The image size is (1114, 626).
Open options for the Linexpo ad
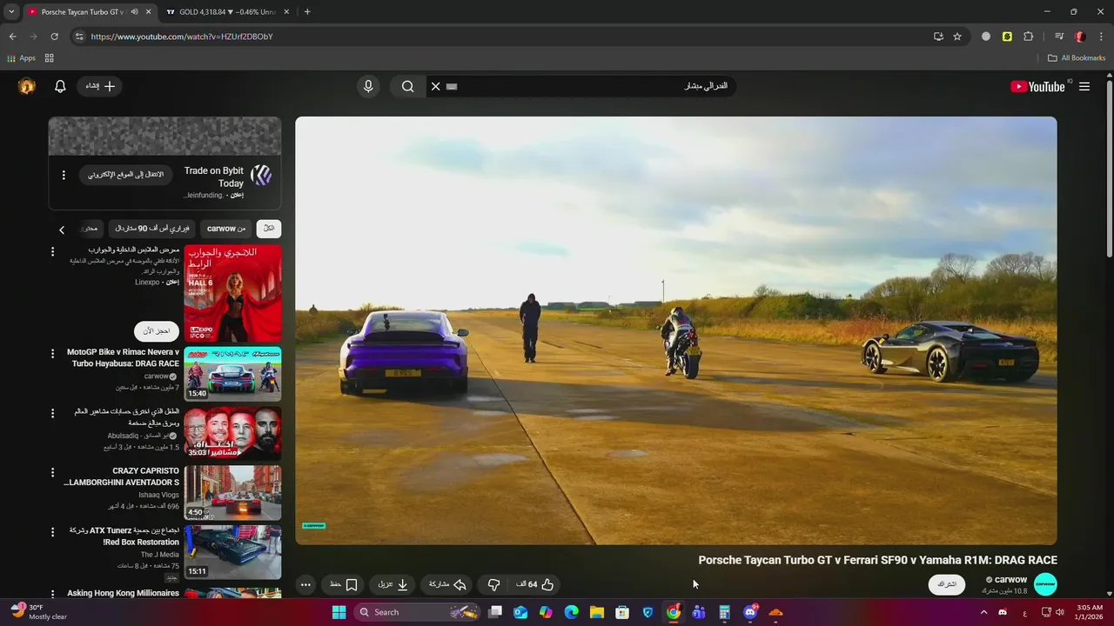pyautogui.click(x=52, y=251)
